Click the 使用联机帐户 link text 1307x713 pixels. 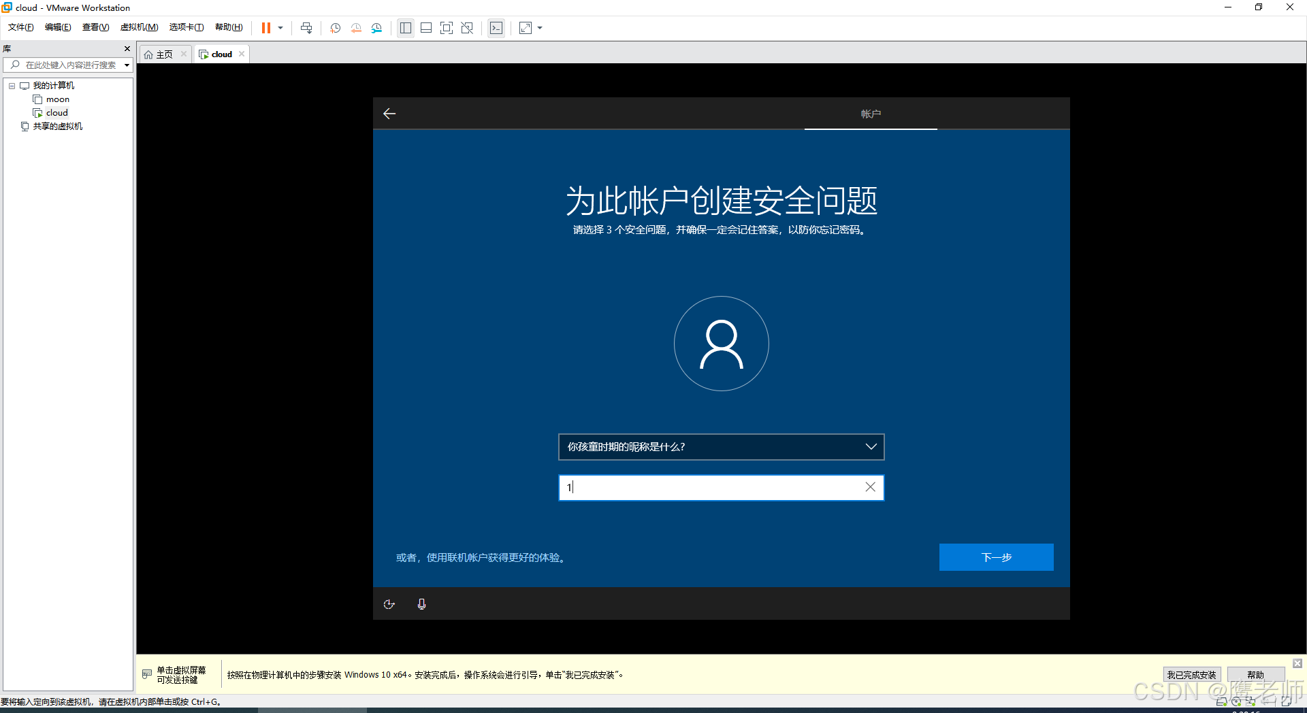(x=483, y=558)
